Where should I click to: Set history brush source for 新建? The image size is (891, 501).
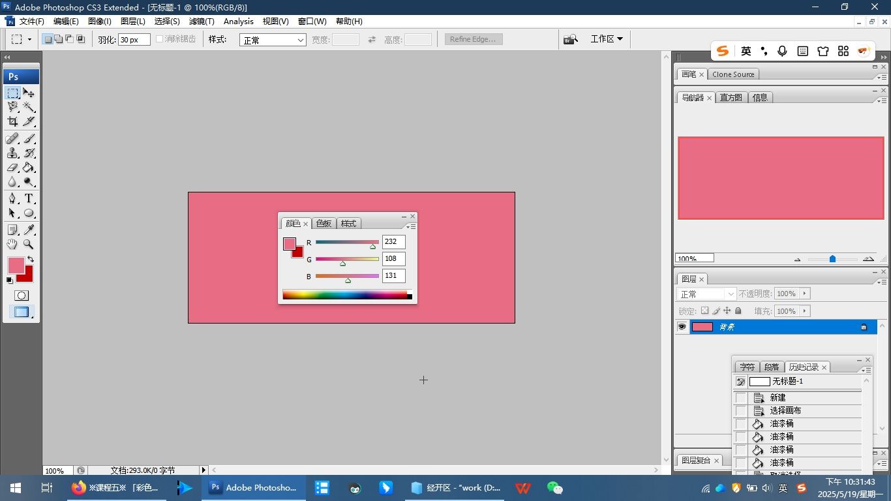point(741,398)
